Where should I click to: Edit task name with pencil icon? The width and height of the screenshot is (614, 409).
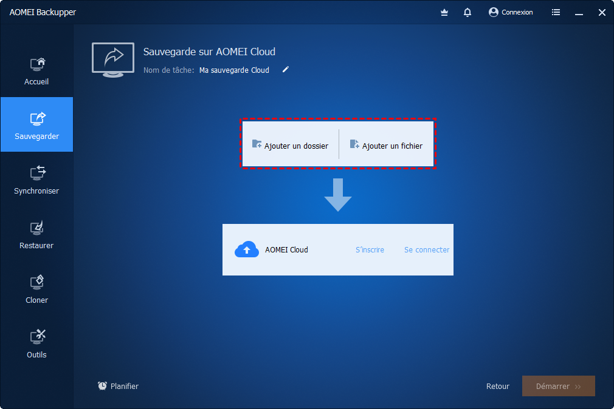pos(286,70)
